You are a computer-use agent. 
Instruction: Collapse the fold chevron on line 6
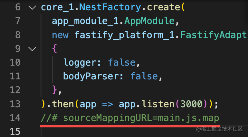click(x=32, y=7)
